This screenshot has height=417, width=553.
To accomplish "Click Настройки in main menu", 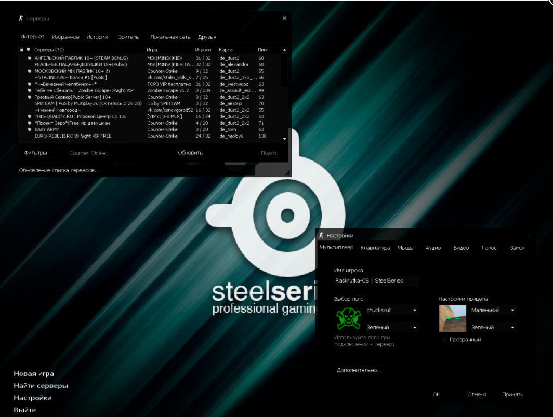I will point(32,398).
